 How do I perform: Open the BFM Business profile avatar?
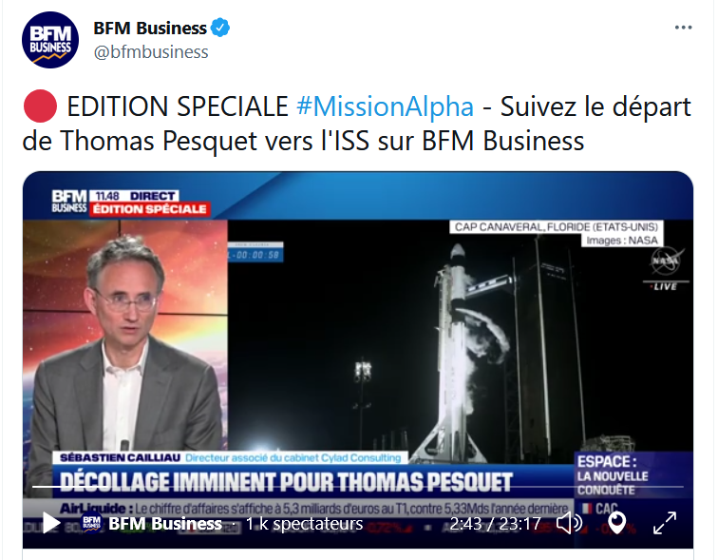[x=50, y=40]
